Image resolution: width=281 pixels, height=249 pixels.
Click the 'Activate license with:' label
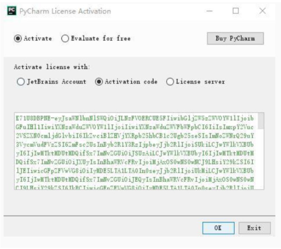pos(52,67)
